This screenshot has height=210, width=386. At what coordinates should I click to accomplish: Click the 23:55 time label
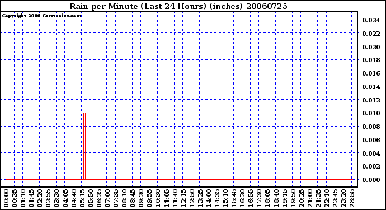point(351,198)
